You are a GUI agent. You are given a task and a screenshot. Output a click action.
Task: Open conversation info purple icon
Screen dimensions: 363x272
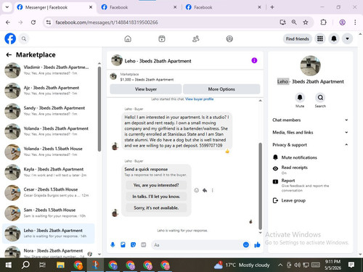pyautogui.click(x=254, y=60)
